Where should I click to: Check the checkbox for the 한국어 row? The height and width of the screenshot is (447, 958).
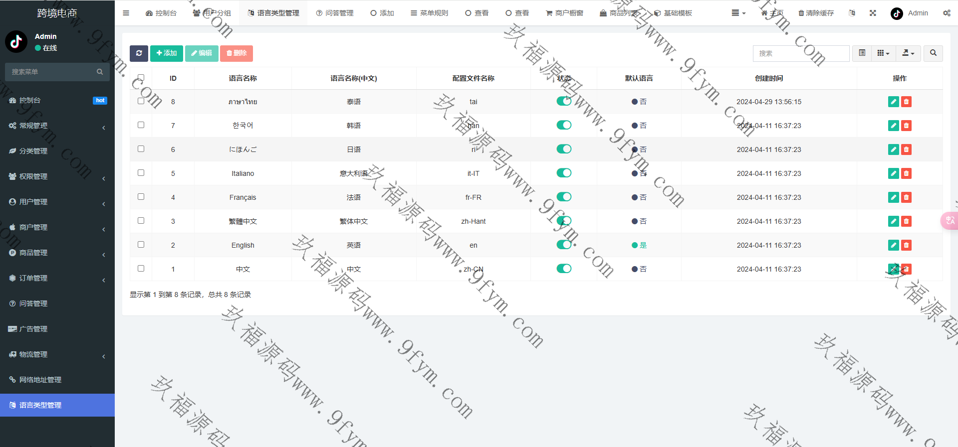(141, 125)
